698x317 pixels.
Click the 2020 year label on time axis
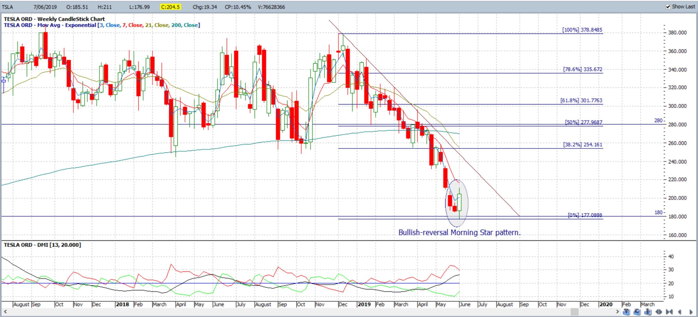click(x=606, y=304)
